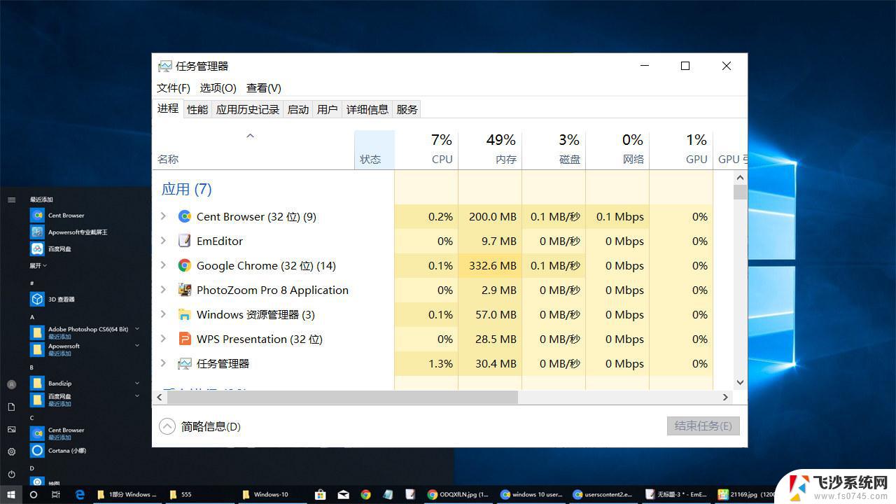Sort processes by GPU column header

[x=681, y=150]
